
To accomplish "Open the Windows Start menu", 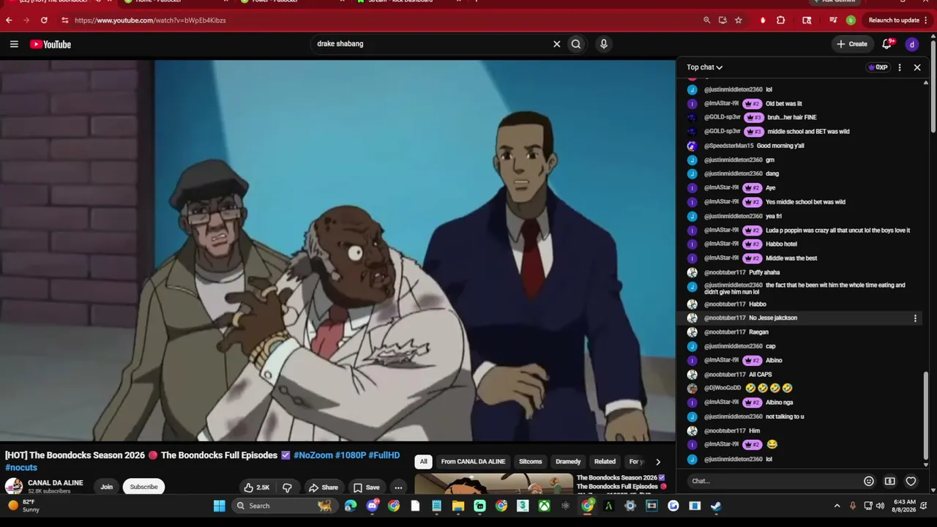I will coord(219,506).
